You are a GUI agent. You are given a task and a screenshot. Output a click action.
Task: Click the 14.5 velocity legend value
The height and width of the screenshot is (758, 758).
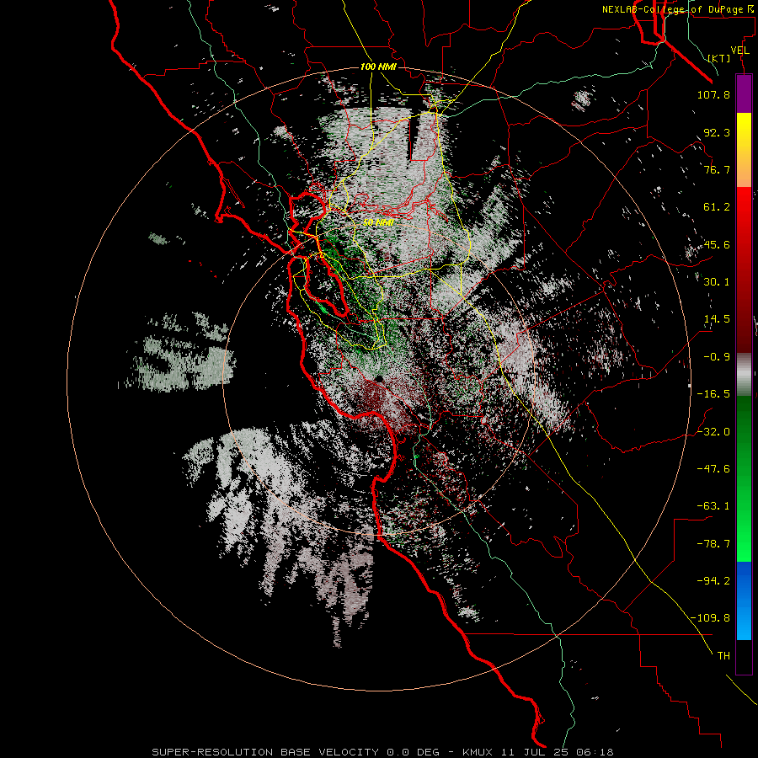point(717,319)
